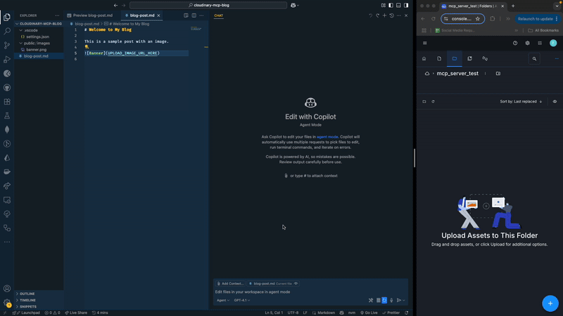Click the search magnifier in Cloudinary page
563x316 pixels.
click(x=534, y=59)
